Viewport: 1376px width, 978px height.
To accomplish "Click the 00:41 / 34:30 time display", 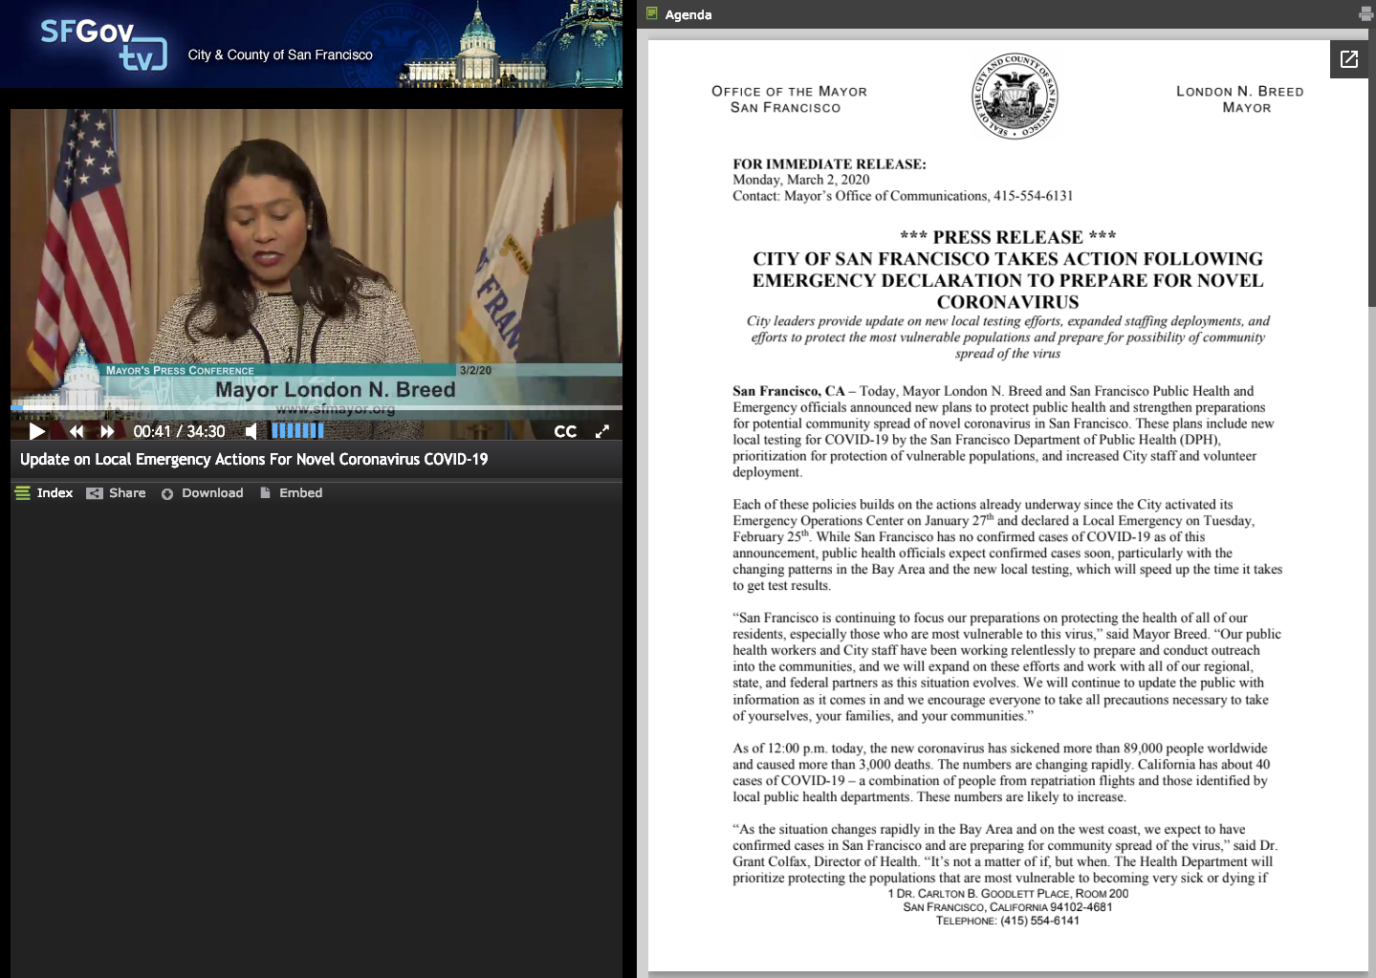I will (179, 431).
